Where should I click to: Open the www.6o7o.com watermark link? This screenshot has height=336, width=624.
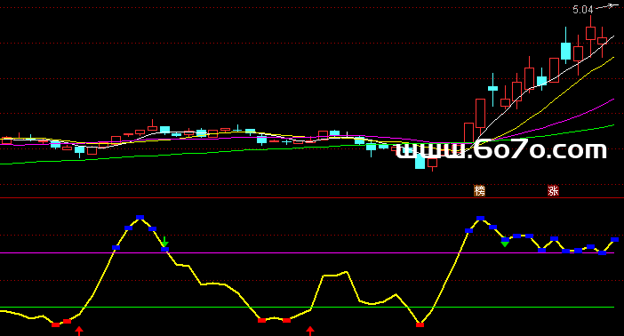coord(501,150)
